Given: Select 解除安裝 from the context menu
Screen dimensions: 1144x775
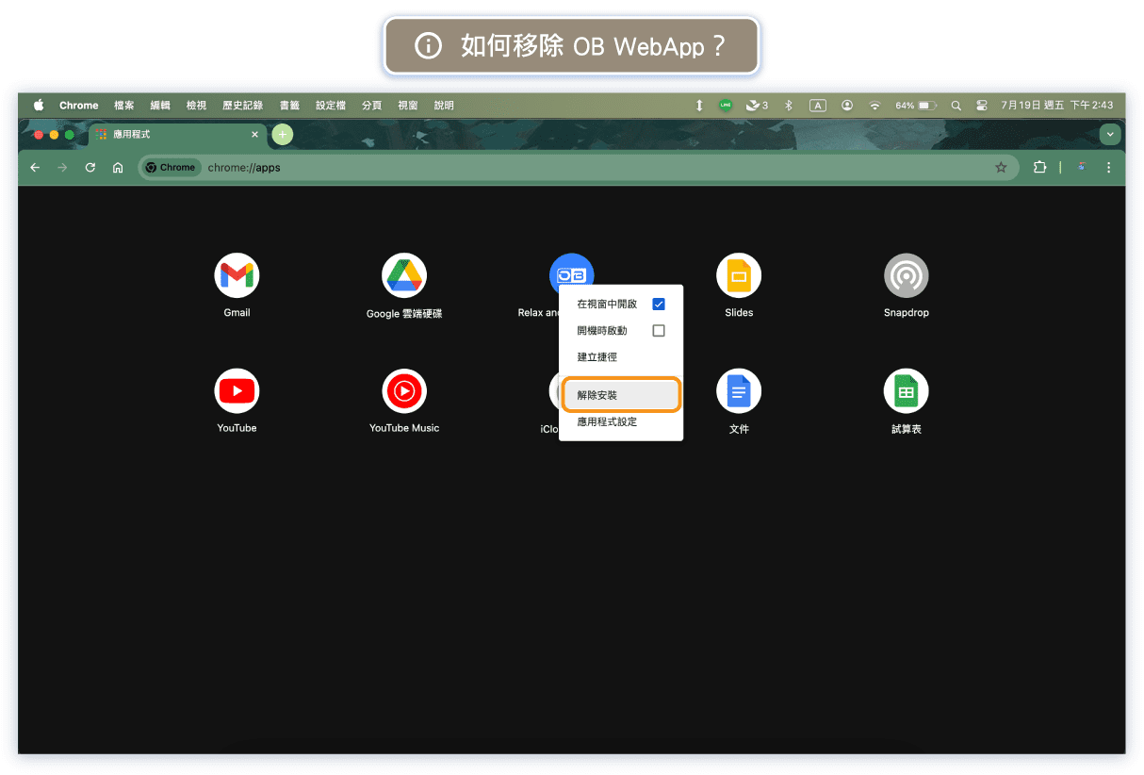Looking at the screenshot, I should point(620,395).
